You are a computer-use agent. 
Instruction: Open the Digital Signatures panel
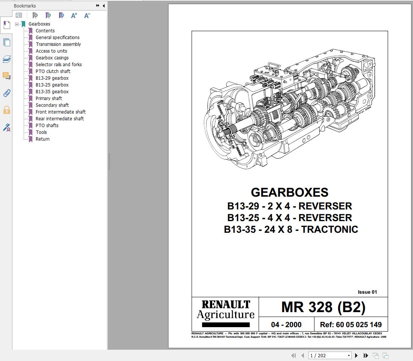[6, 127]
